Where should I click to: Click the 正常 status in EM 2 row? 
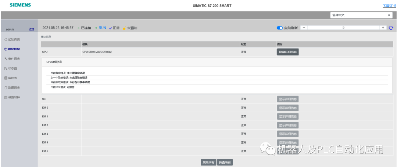(x=244, y=125)
